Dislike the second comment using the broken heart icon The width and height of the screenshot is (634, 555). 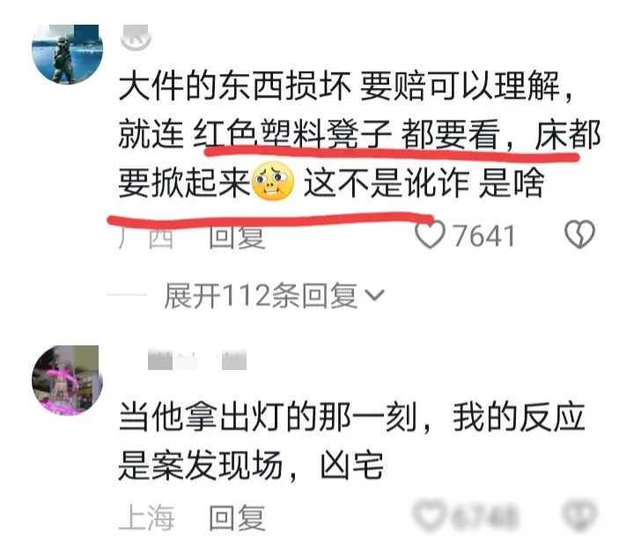pos(579,515)
